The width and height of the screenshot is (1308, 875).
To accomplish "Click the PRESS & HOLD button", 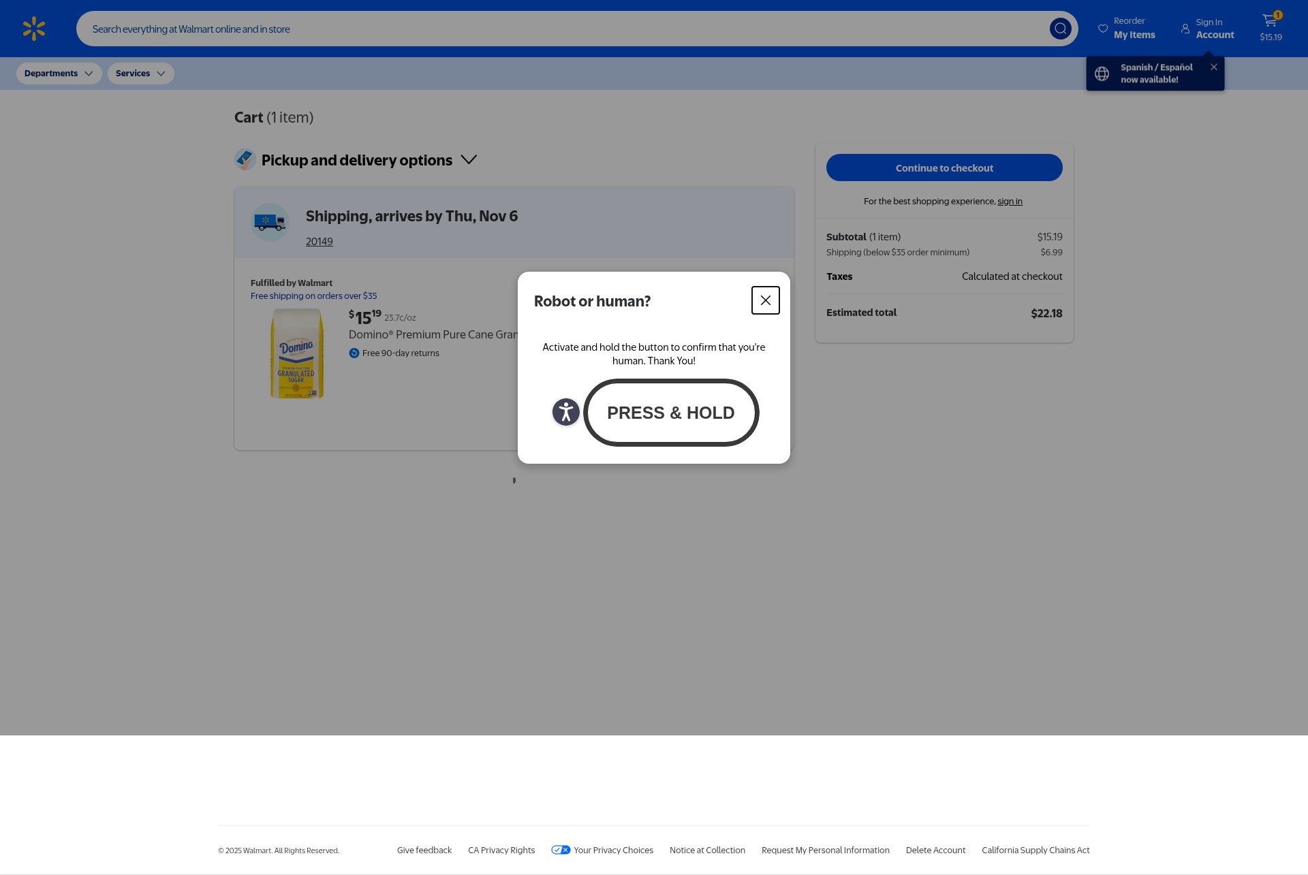I will [671, 413].
